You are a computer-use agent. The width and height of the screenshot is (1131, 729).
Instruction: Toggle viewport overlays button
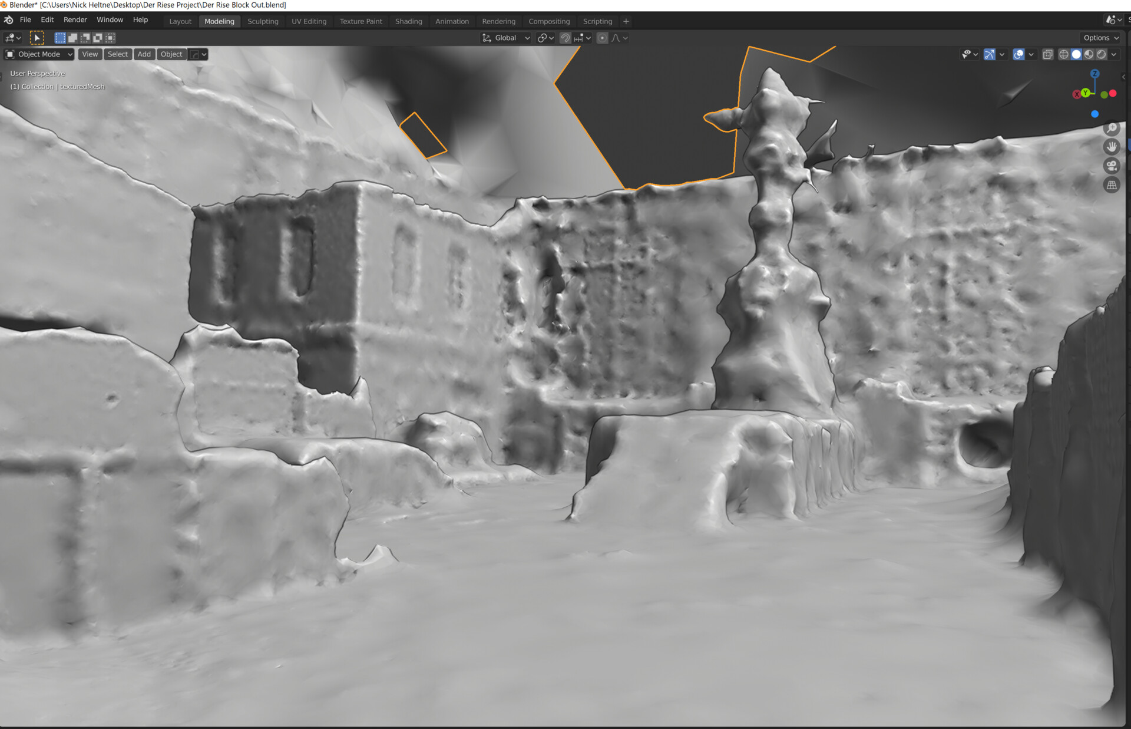tap(1018, 54)
